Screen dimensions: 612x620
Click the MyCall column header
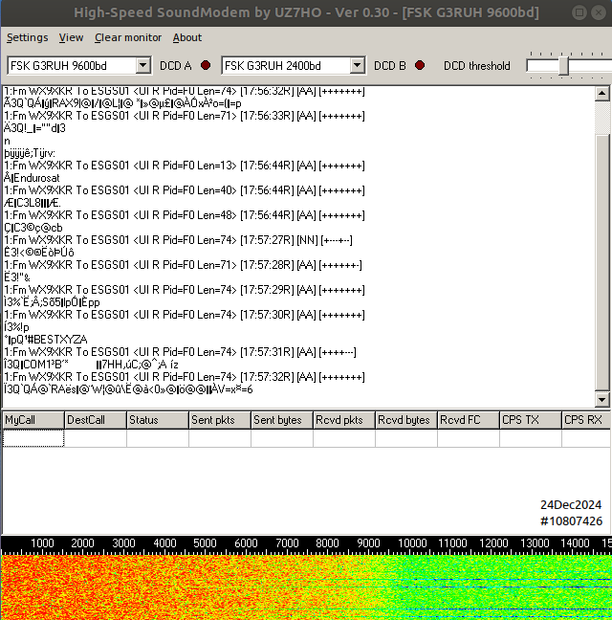tap(33, 420)
